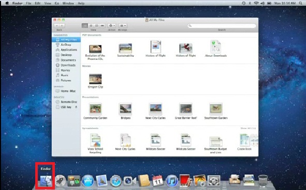
Task: Select Remote Disc under Devices
Action: (66, 102)
